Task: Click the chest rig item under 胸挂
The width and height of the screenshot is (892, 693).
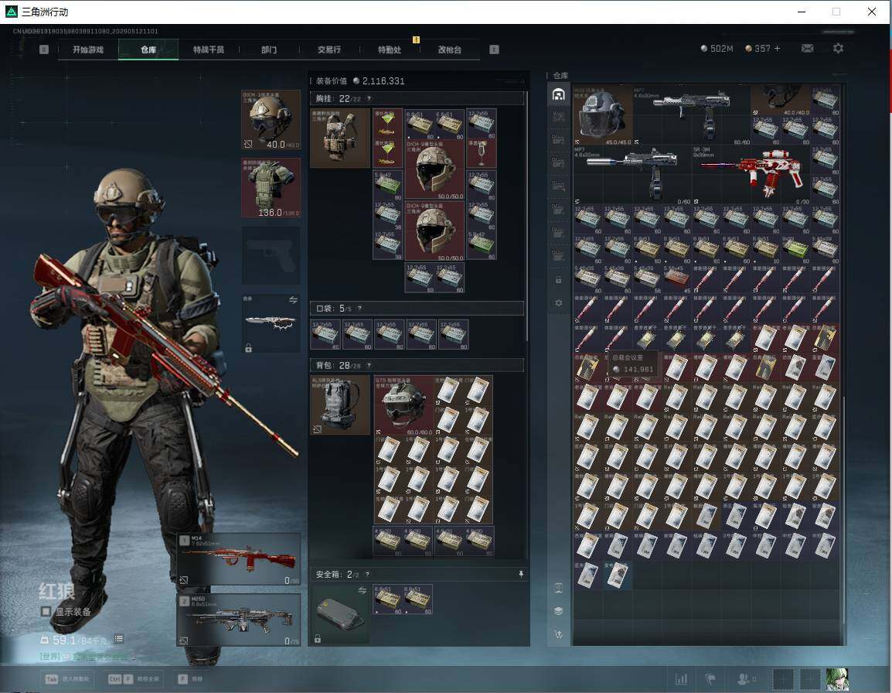Action: (x=340, y=138)
